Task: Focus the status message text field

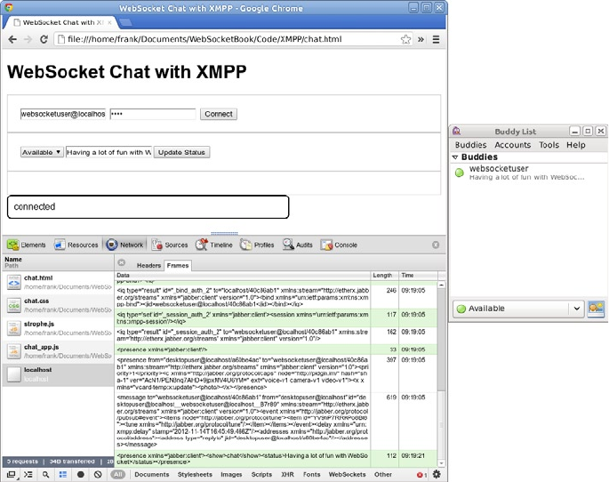Action: click(x=109, y=152)
